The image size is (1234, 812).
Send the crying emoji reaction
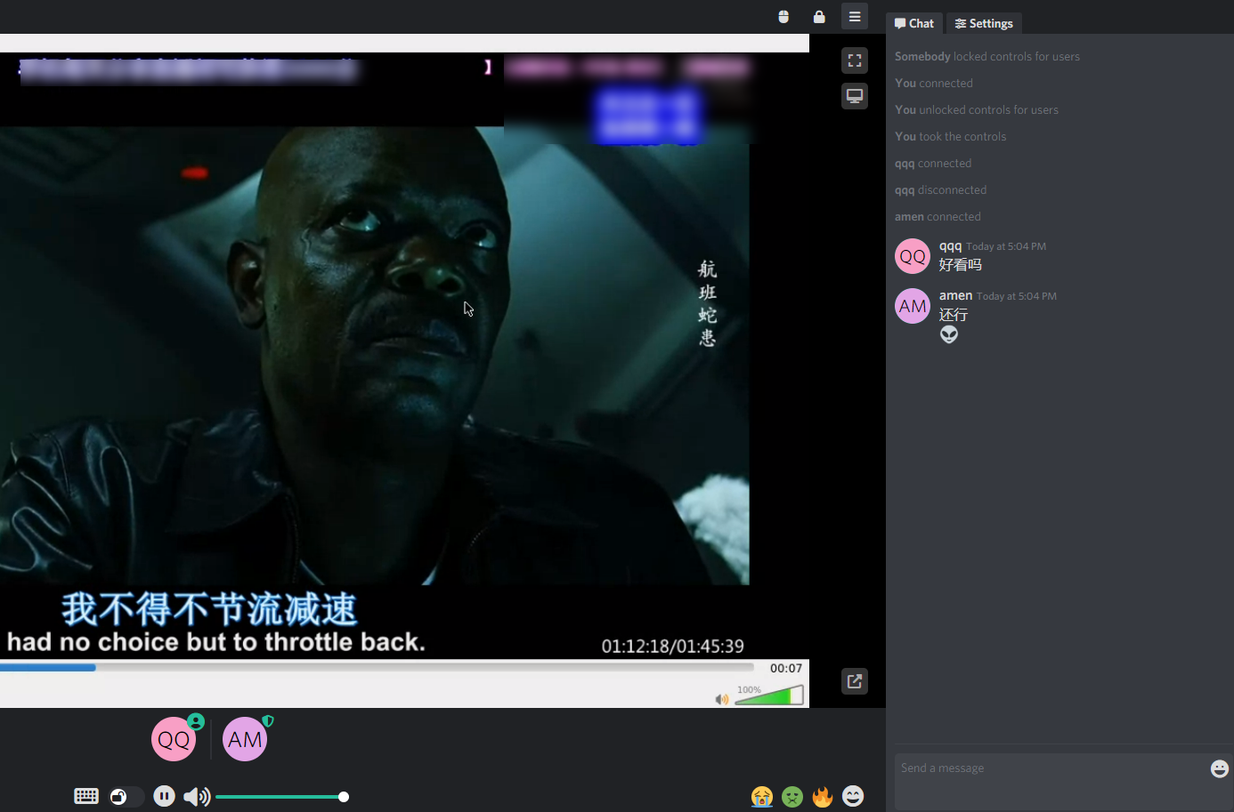[x=762, y=796]
